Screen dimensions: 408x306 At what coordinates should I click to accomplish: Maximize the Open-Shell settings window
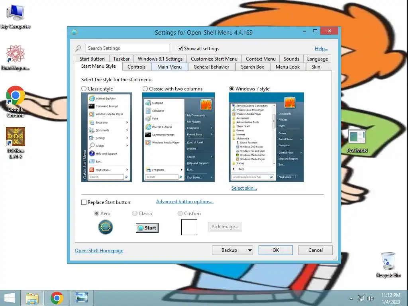(315, 31)
